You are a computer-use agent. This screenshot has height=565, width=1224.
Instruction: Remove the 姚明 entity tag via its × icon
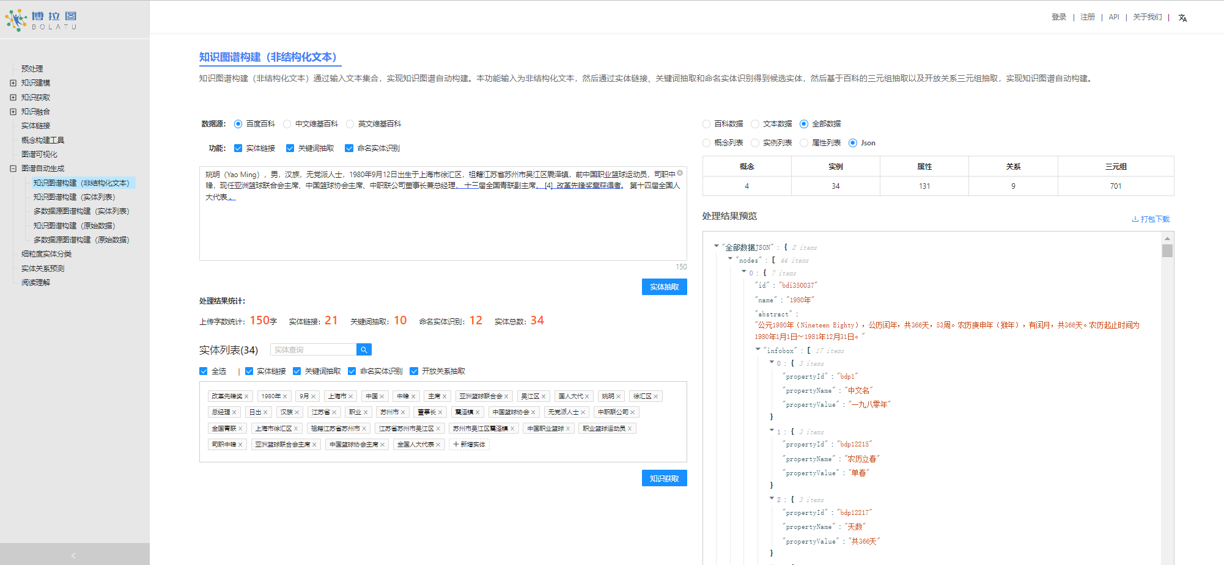tap(618, 396)
